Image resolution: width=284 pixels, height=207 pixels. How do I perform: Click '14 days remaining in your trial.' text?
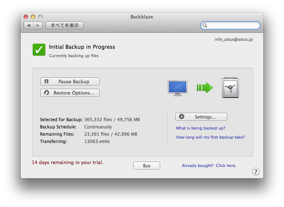tap(68, 162)
